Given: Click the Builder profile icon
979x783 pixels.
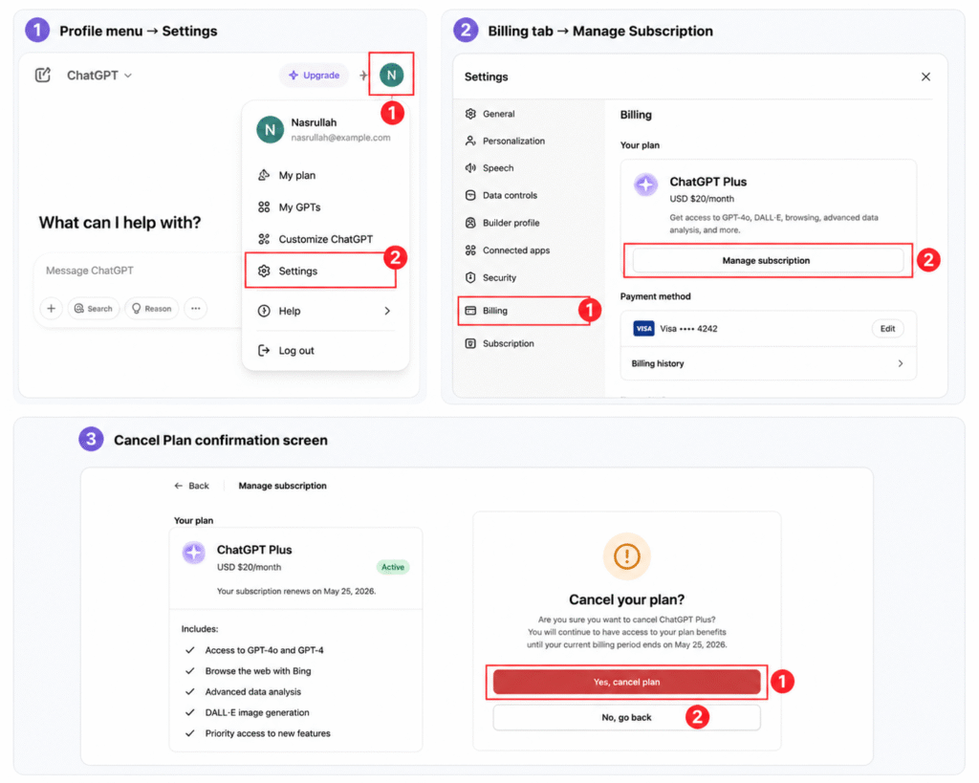Looking at the screenshot, I should [x=470, y=223].
